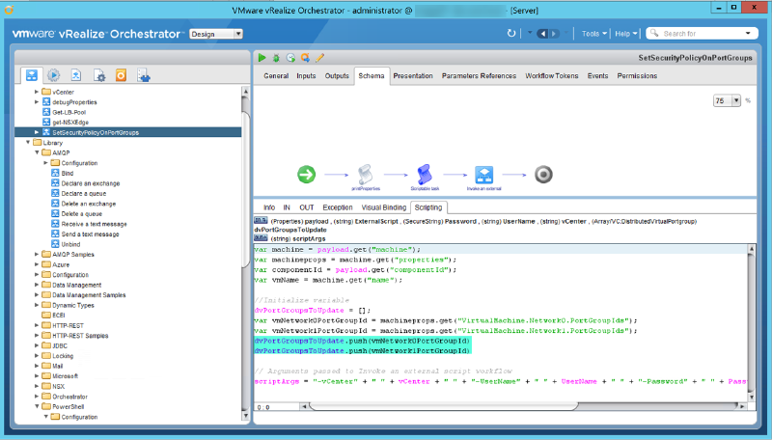
Task: Click the refresh icon in header
Action: [511, 33]
